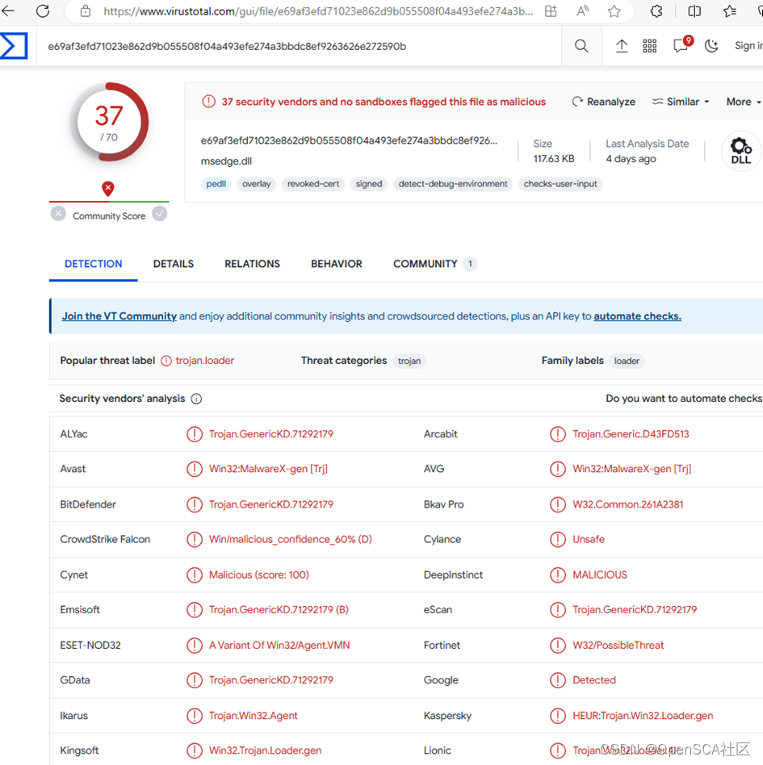Screen dimensions: 763x765
Task: Click the detect-debug-environment tag
Action: click(452, 184)
